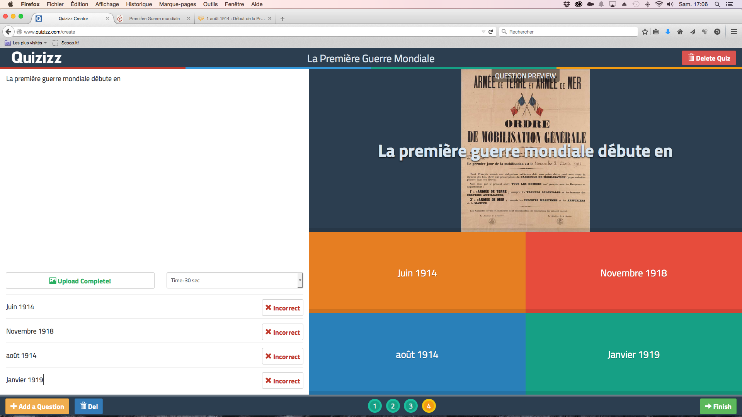Open the Fenêtre menu

tap(234, 4)
